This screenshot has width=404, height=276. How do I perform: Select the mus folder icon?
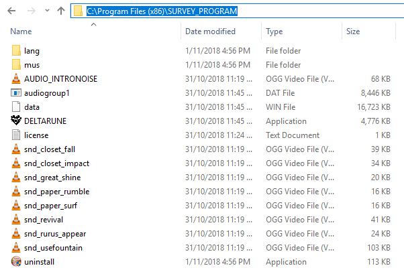(16, 64)
